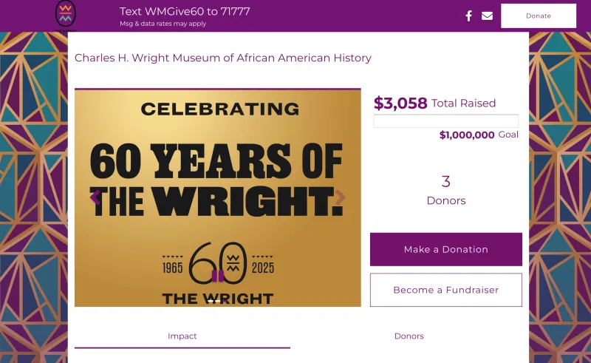
Task: Pause the slideshow with purple pause icon
Action: 218,276
